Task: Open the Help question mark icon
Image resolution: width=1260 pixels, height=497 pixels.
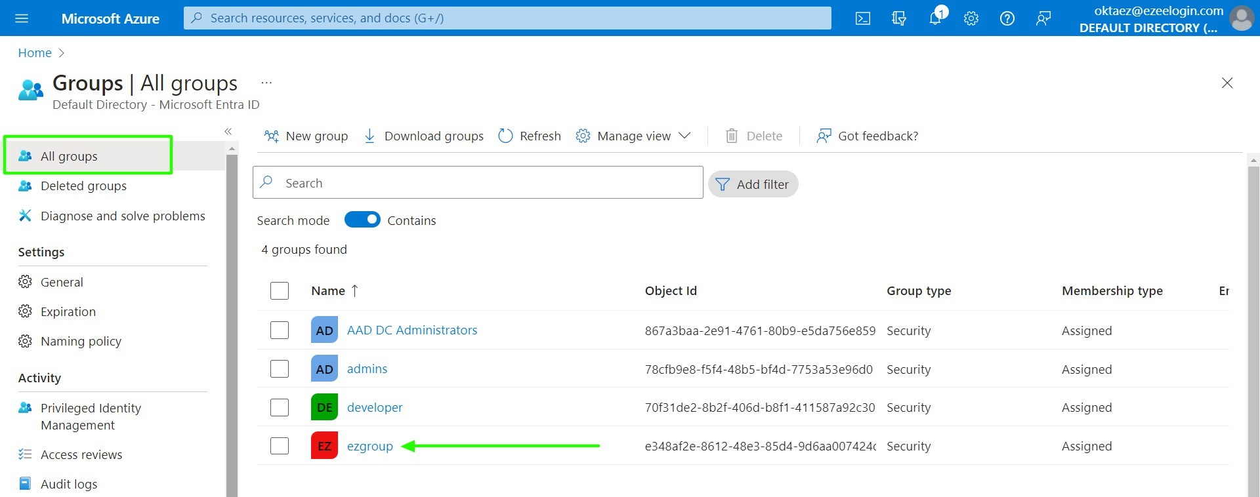Action: (1007, 18)
